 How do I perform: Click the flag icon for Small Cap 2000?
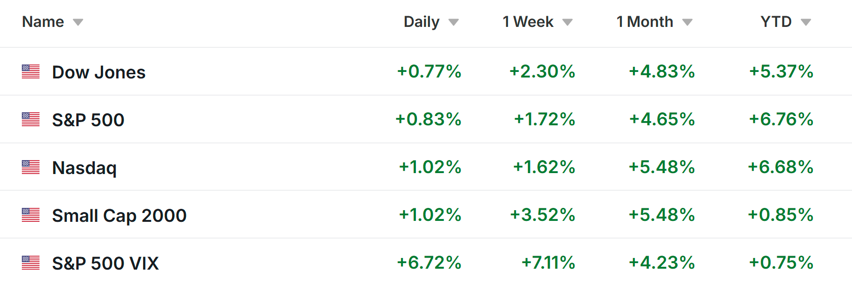click(31, 215)
